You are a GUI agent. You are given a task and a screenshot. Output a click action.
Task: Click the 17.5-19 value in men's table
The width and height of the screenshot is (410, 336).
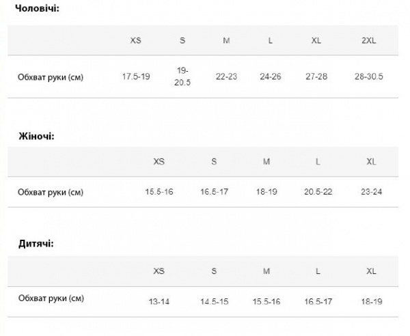click(x=136, y=76)
